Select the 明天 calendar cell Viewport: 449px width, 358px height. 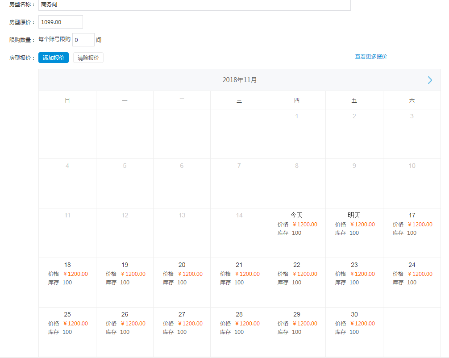tap(354, 232)
